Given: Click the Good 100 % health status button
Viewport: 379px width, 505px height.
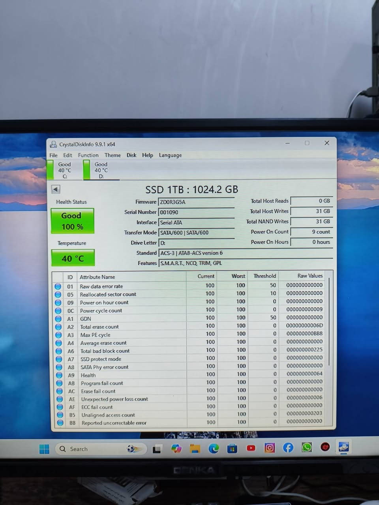Looking at the screenshot, I should [x=72, y=221].
